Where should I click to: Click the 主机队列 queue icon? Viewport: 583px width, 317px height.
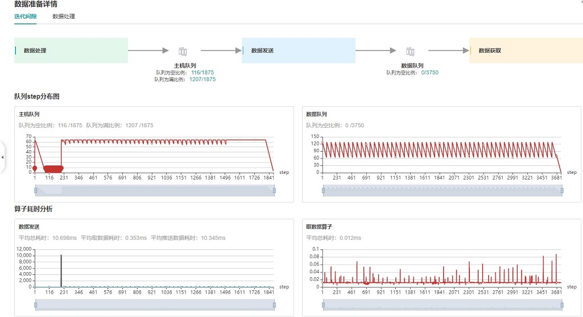coord(183,51)
